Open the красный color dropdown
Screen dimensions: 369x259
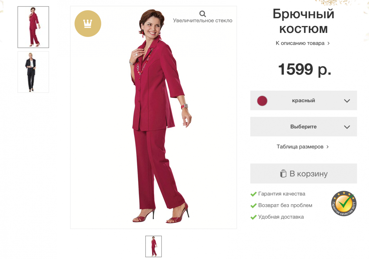coord(304,100)
